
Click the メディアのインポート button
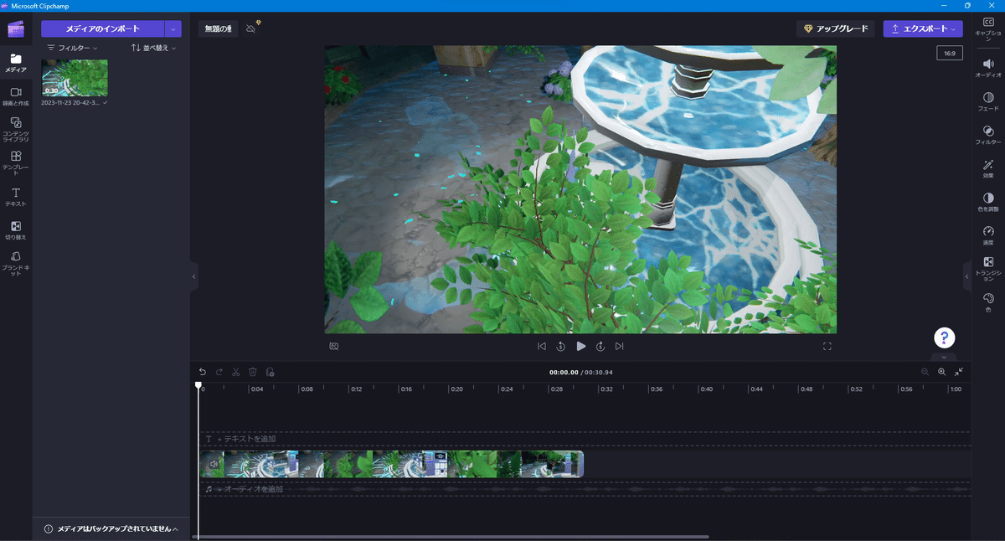coord(103,28)
